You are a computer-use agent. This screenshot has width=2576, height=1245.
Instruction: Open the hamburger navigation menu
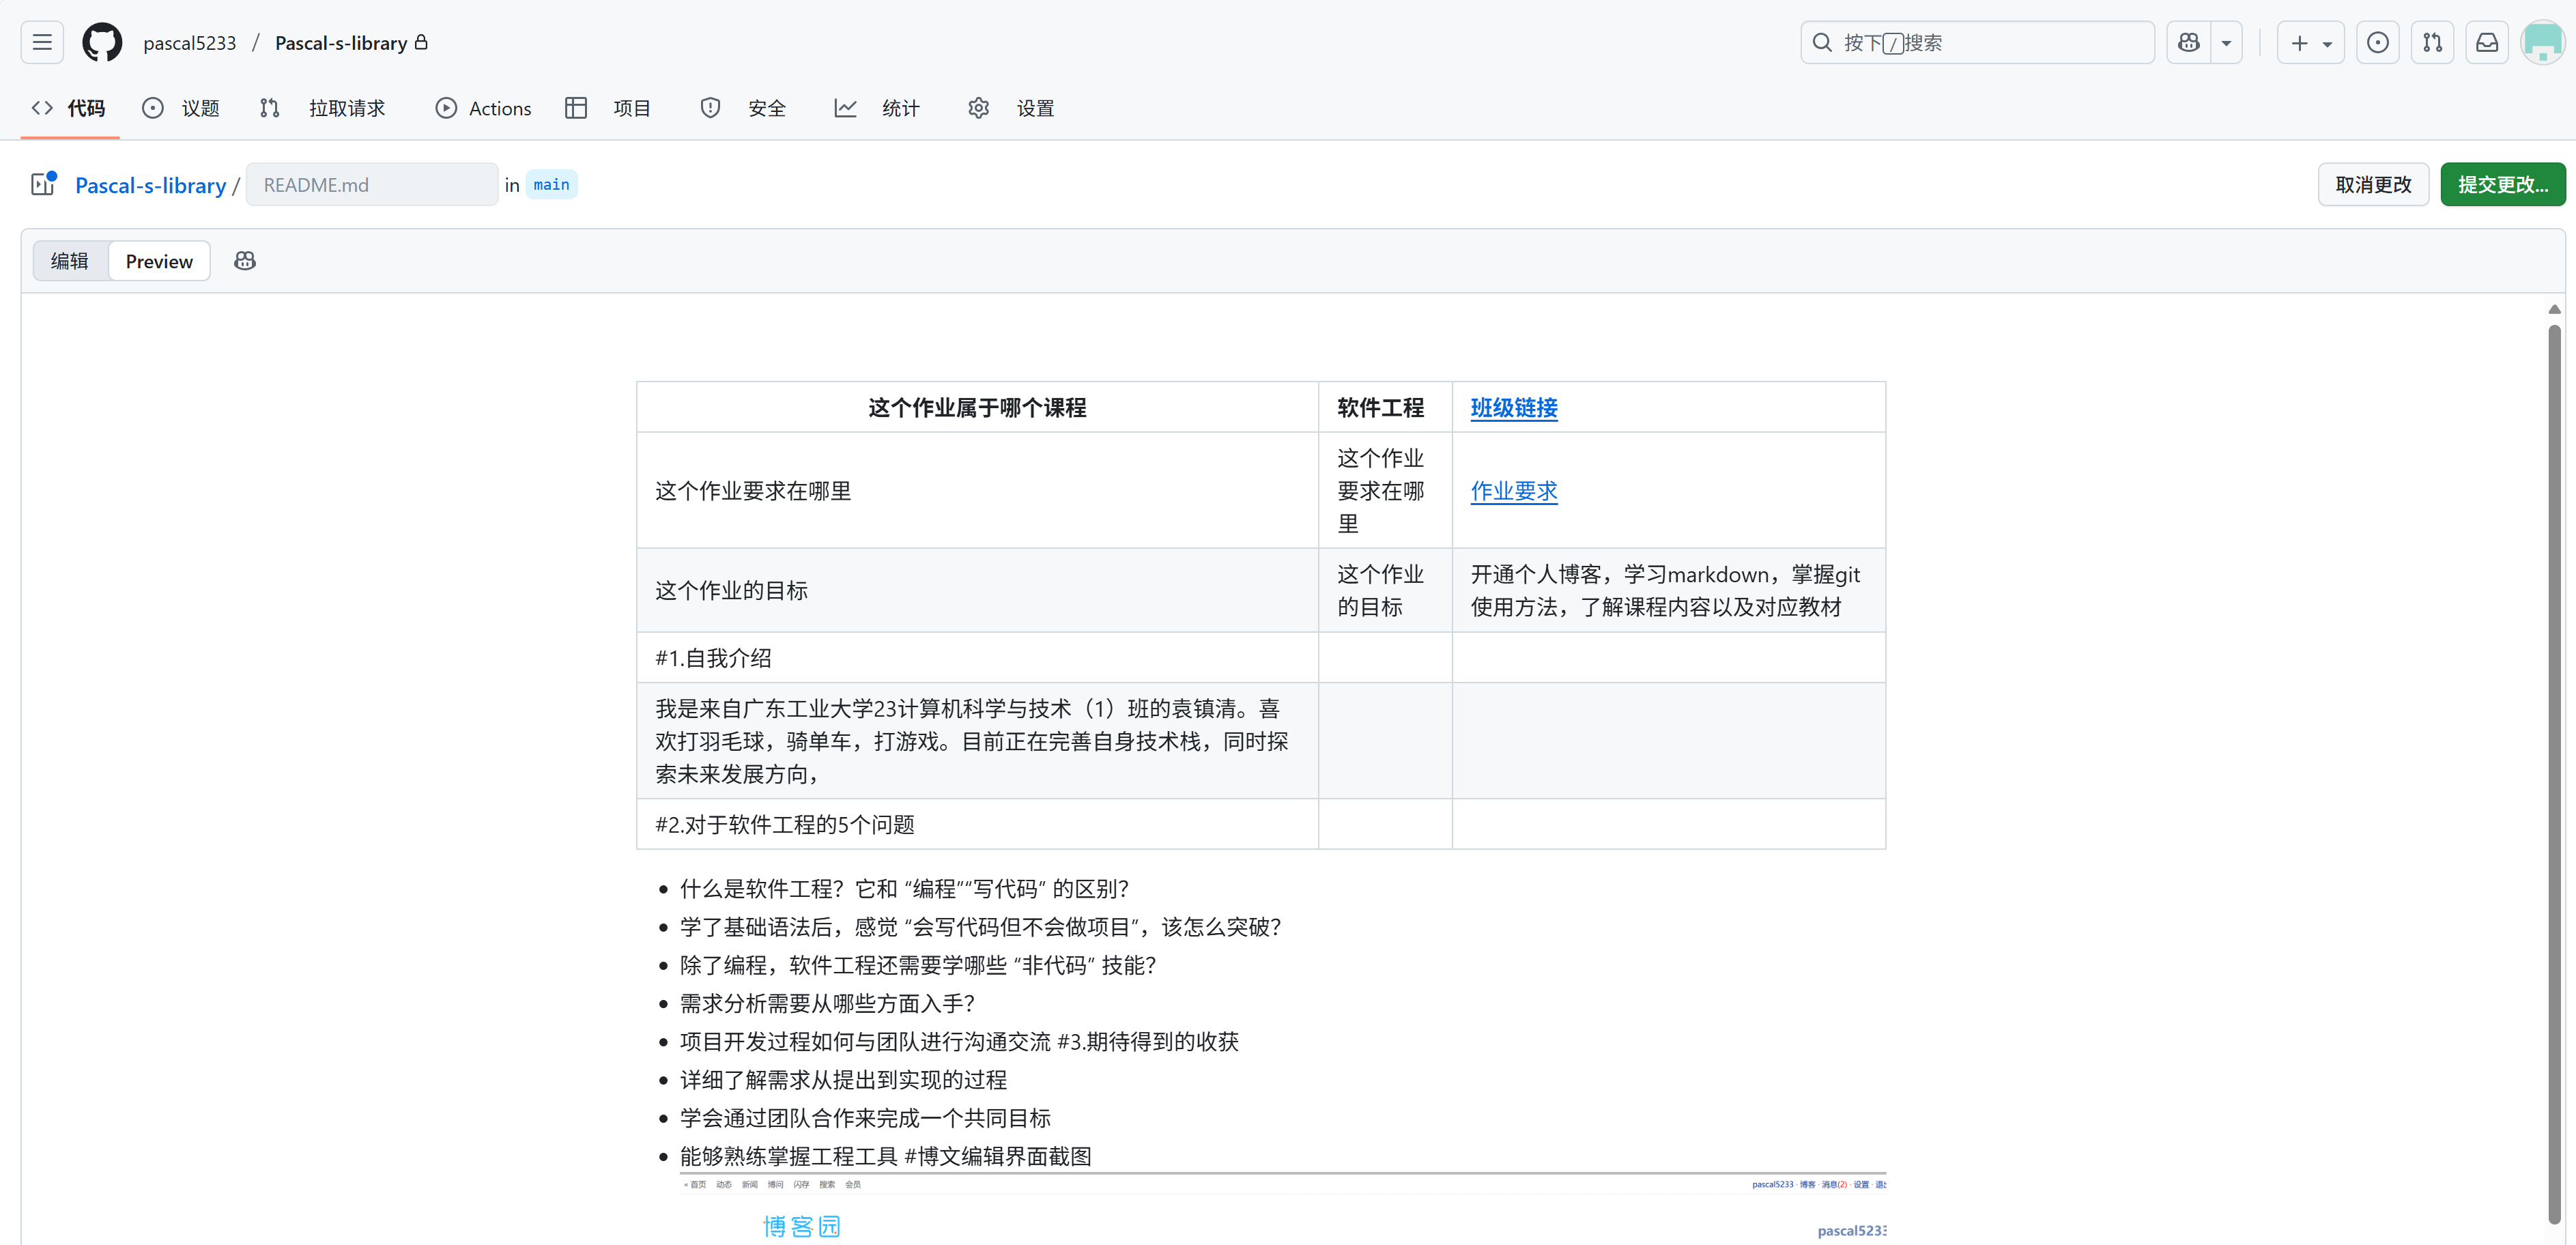(x=42, y=42)
